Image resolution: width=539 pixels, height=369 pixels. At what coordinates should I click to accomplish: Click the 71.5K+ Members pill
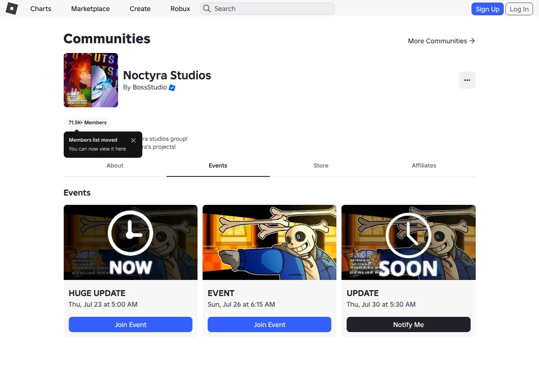coord(87,123)
